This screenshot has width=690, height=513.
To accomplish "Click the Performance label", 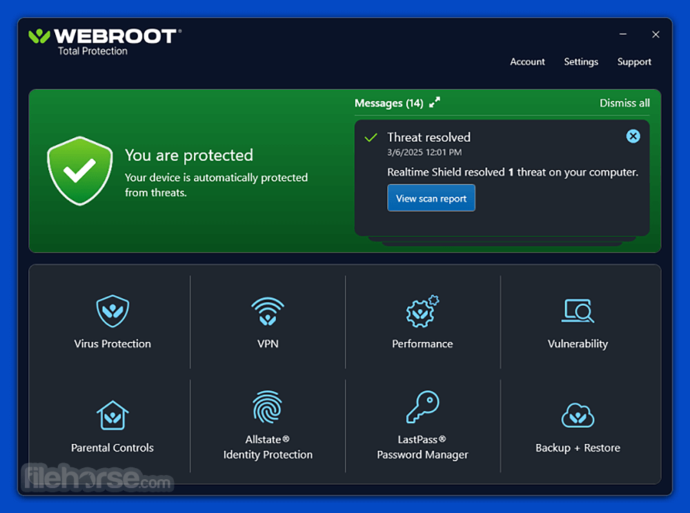I will tap(422, 343).
